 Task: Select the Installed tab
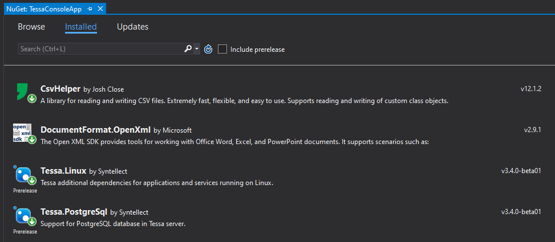[x=80, y=27]
